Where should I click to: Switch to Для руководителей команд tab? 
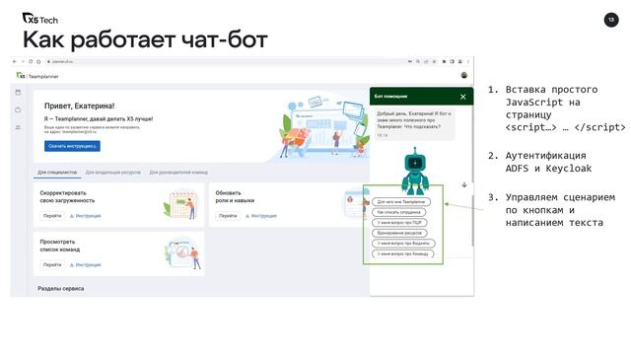coord(178,173)
